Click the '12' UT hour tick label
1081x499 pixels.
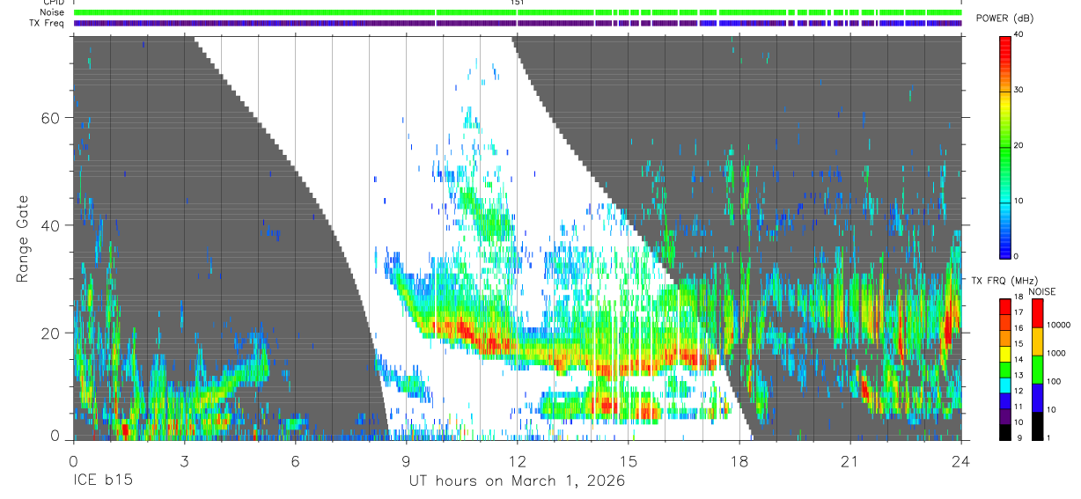click(518, 461)
